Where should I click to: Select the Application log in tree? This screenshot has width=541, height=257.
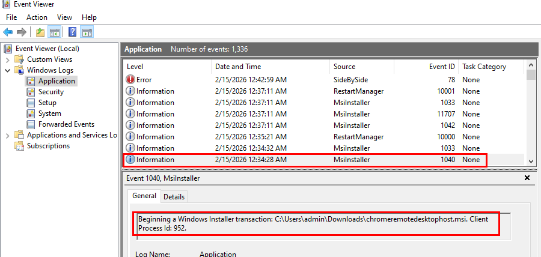point(57,81)
